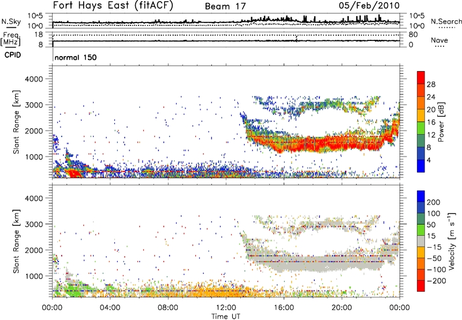This screenshot has width=462, height=320.
Task: Click the 'N.Search' legend label
Action: pos(446,21)
